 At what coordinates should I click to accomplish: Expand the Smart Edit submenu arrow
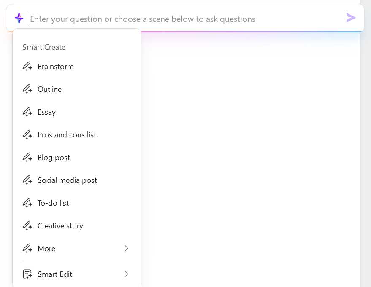126,274
